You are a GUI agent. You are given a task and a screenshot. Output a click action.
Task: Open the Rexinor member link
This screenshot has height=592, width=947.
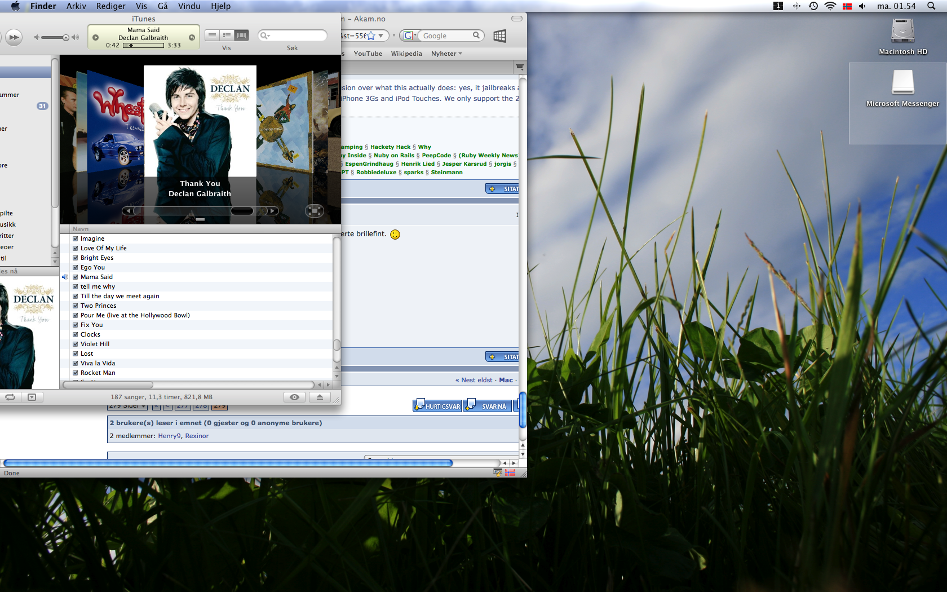tap(197, 436)
